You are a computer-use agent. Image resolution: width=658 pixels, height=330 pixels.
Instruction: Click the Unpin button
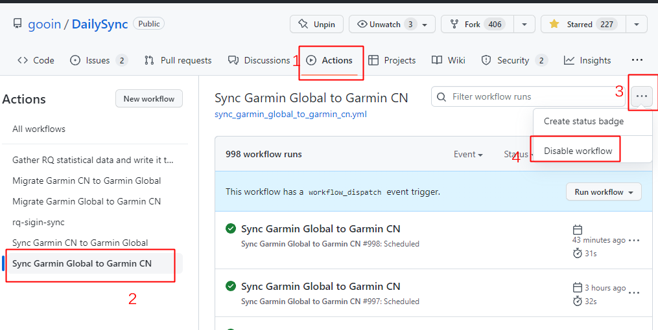tap(316, 25)
